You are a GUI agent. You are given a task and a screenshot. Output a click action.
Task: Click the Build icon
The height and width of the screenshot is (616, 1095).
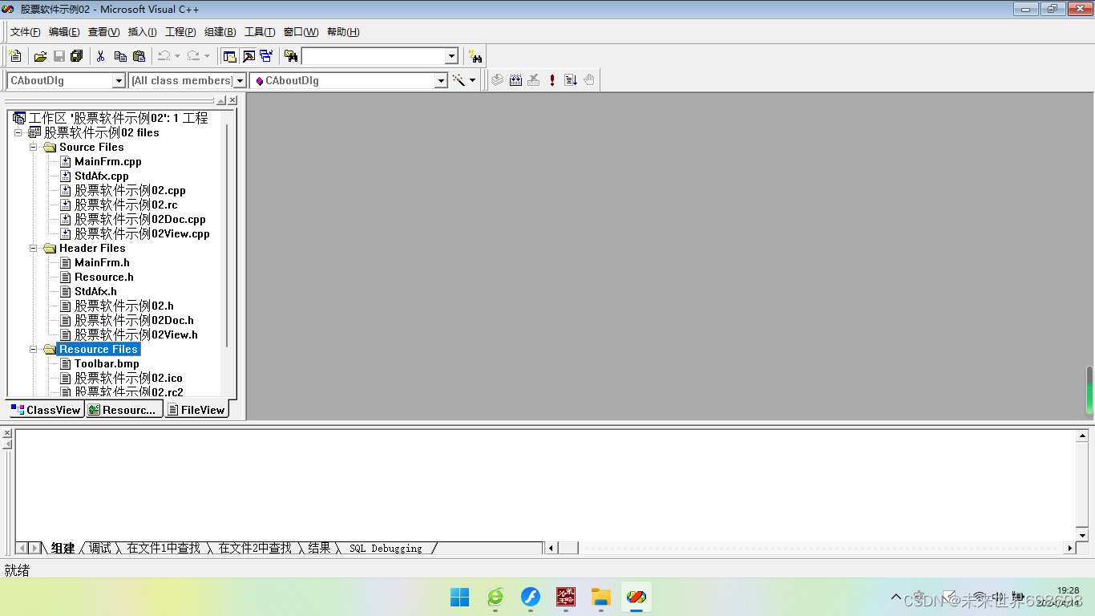tap(515, 80)
